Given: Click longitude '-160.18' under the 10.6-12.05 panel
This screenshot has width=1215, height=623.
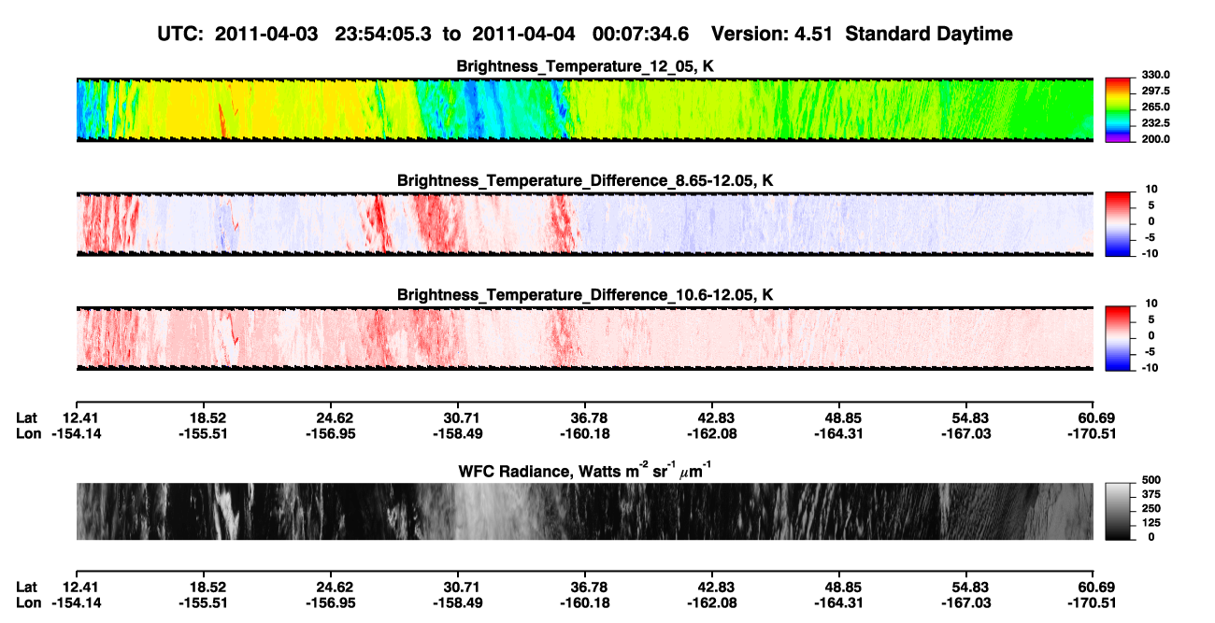Looking at the screenshot, I should [585, 433].
